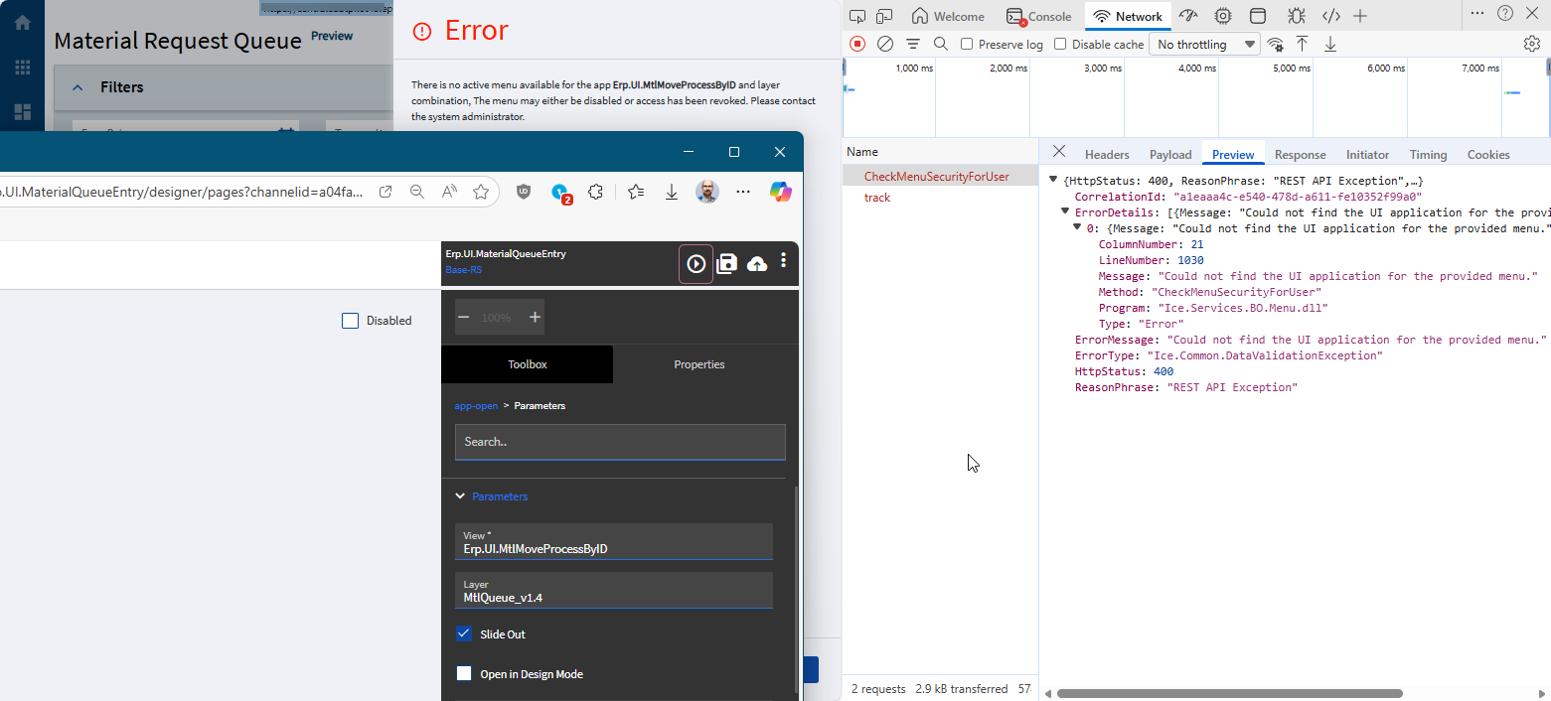
Task: Click the Save layer icon in designer
Action: tap(727, 263)
